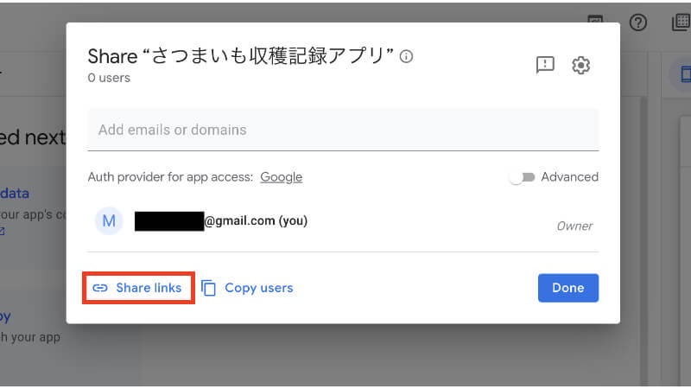
Task: Click the M avatar circle
Action: [x=109, y=221]
